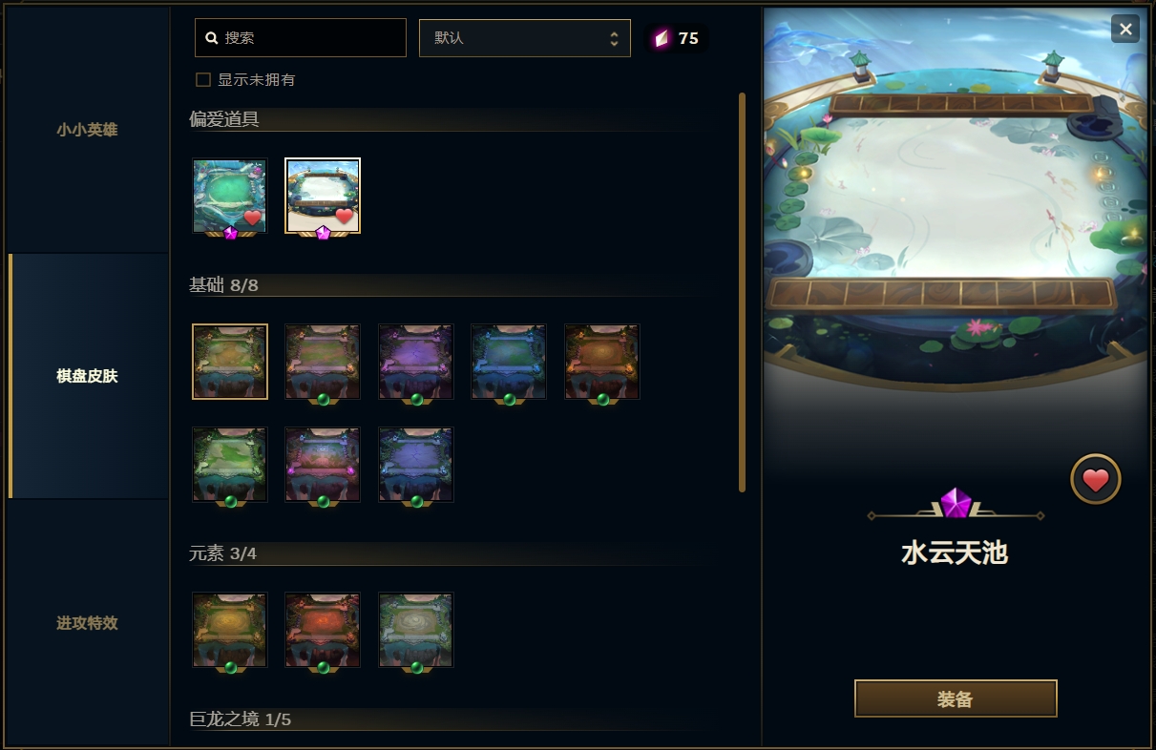The height and width of the screenshot is (750, 1156).
Task: Click the purple rarity gem above 水云天池
Action: click(956, 502)
